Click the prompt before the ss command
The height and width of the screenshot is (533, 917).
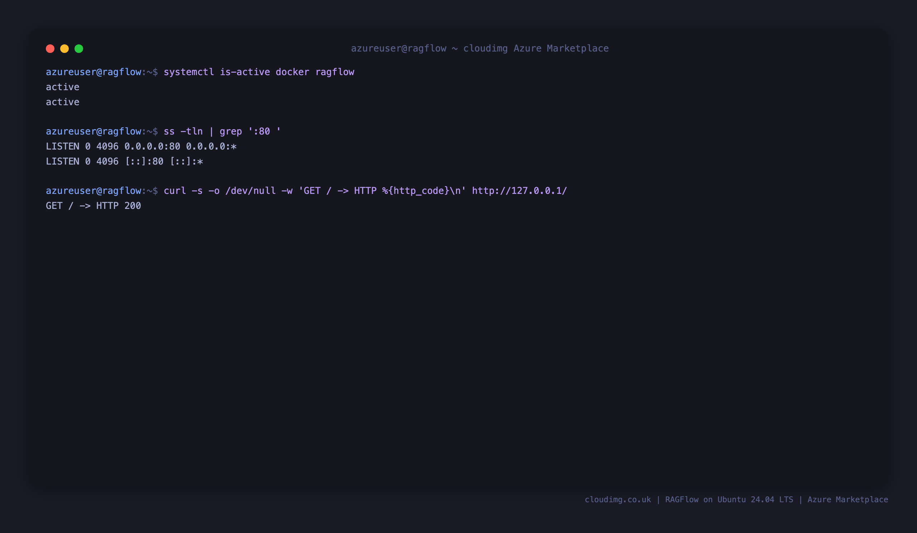click(102, 132)
